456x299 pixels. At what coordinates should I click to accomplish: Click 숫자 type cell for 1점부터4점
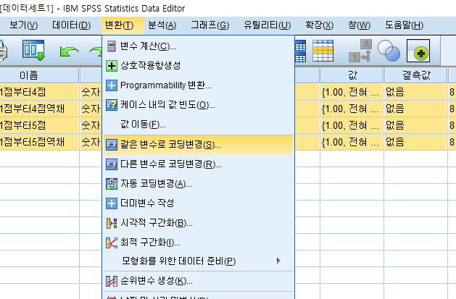91,92
